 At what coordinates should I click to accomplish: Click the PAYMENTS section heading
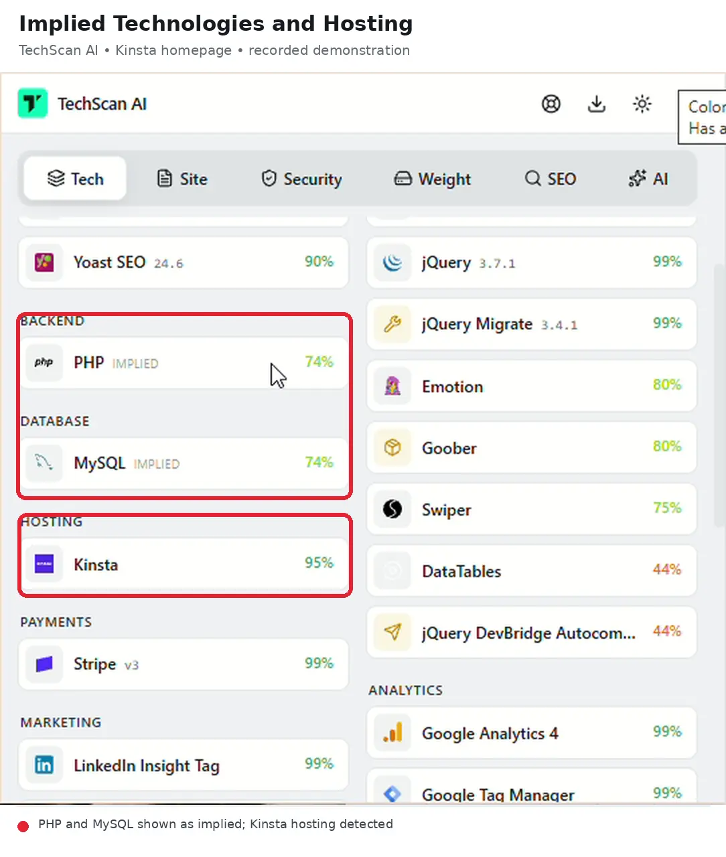(56, 622)
